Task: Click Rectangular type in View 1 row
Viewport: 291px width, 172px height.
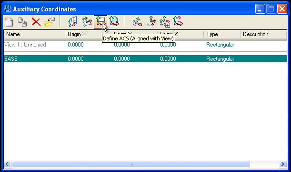Action: coord(220,45)
